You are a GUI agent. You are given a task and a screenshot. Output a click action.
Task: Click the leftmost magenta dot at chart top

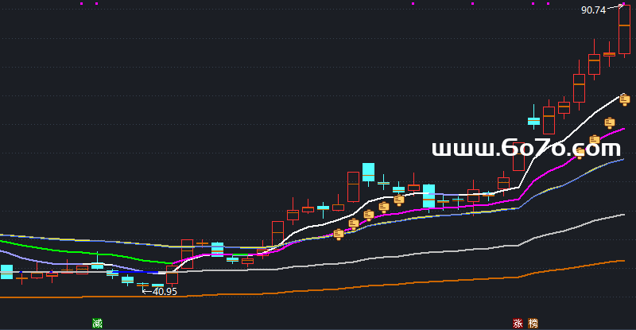click(83, 3)
